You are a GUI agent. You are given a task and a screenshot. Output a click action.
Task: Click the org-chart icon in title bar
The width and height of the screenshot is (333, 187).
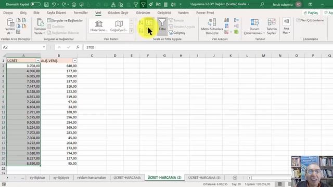click(113, 5)
